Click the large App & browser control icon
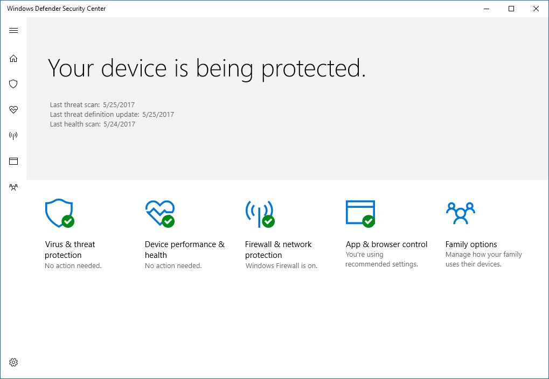Image resolution: width=549 pixels, height=379 pixels. click(x=360, y=213)
